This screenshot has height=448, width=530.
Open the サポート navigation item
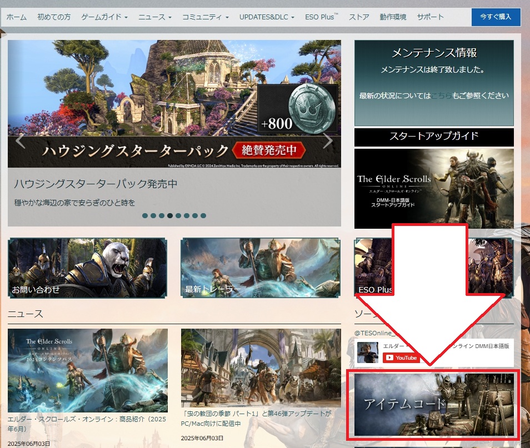(x=431, y=17)
